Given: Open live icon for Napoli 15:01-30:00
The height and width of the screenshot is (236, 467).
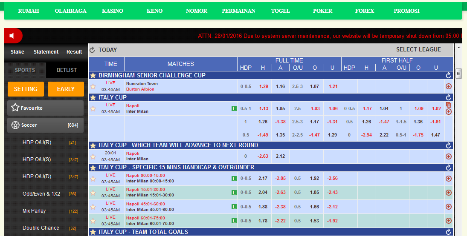Looking at the screenshot, I should pos(234,193).
